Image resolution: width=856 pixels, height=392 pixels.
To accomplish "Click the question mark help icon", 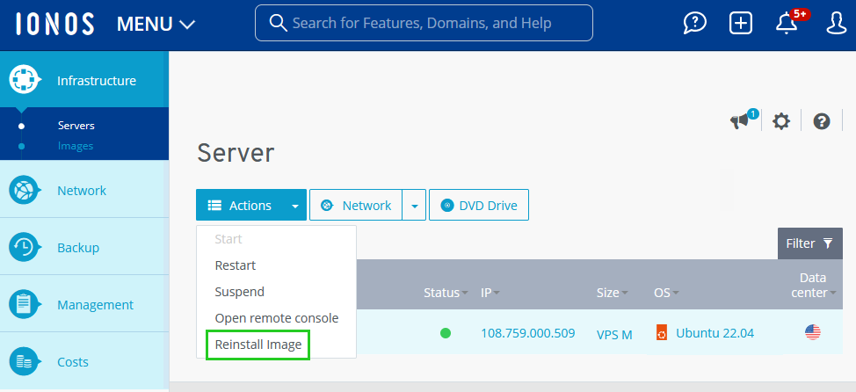I will click(x=822, y=121).
